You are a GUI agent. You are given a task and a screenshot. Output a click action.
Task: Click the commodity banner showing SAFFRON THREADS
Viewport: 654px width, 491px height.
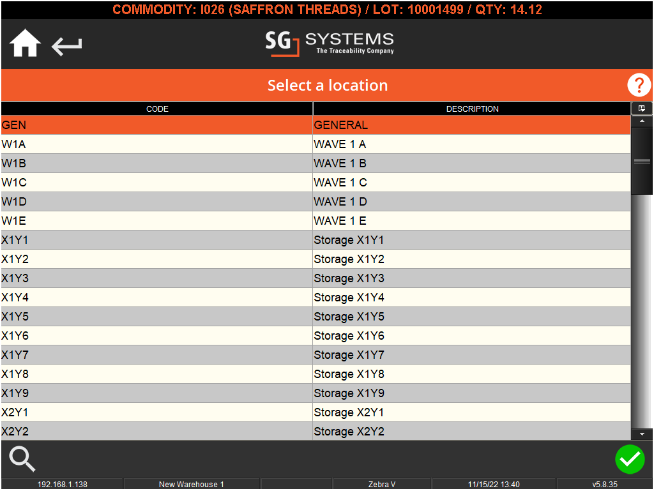[x=327, y=10]
